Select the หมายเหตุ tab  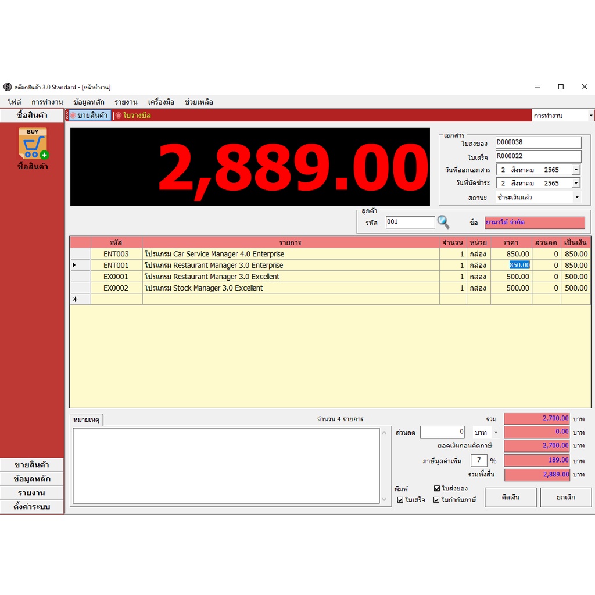point(87,420)
